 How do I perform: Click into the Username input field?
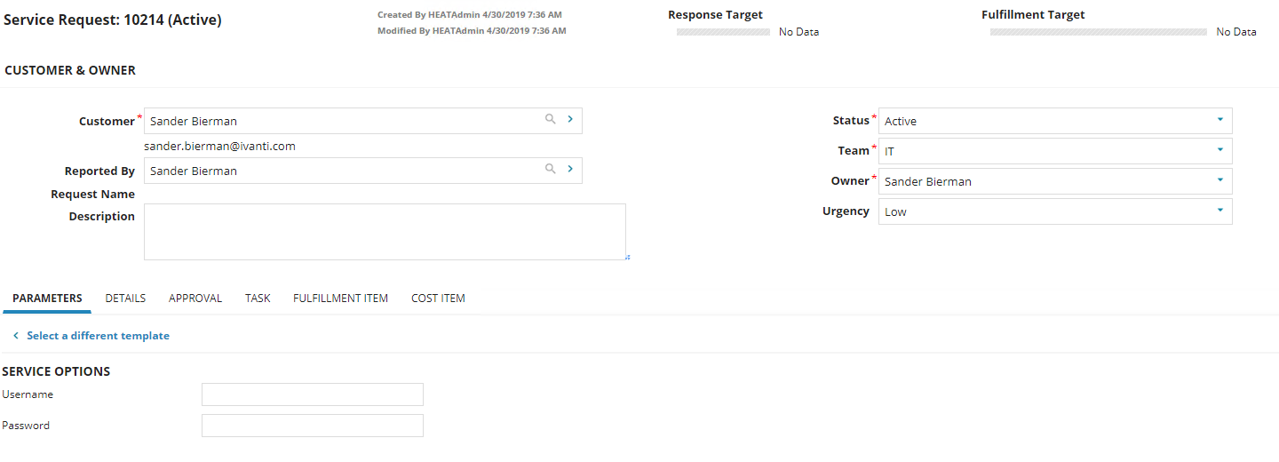tap(313, 394)
